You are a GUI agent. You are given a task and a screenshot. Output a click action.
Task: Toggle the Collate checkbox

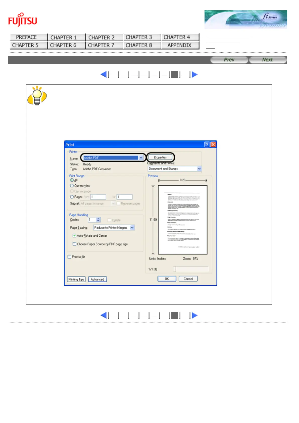coord(109,220)
